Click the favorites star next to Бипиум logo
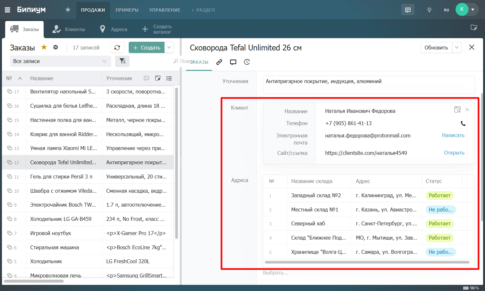485x291 pixels. [x=68, y=10]
